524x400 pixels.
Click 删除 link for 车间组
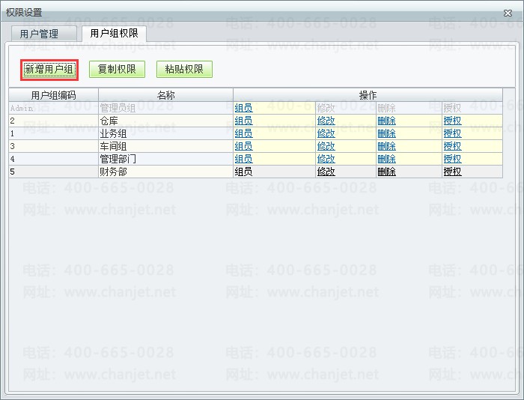coord(386,146)
